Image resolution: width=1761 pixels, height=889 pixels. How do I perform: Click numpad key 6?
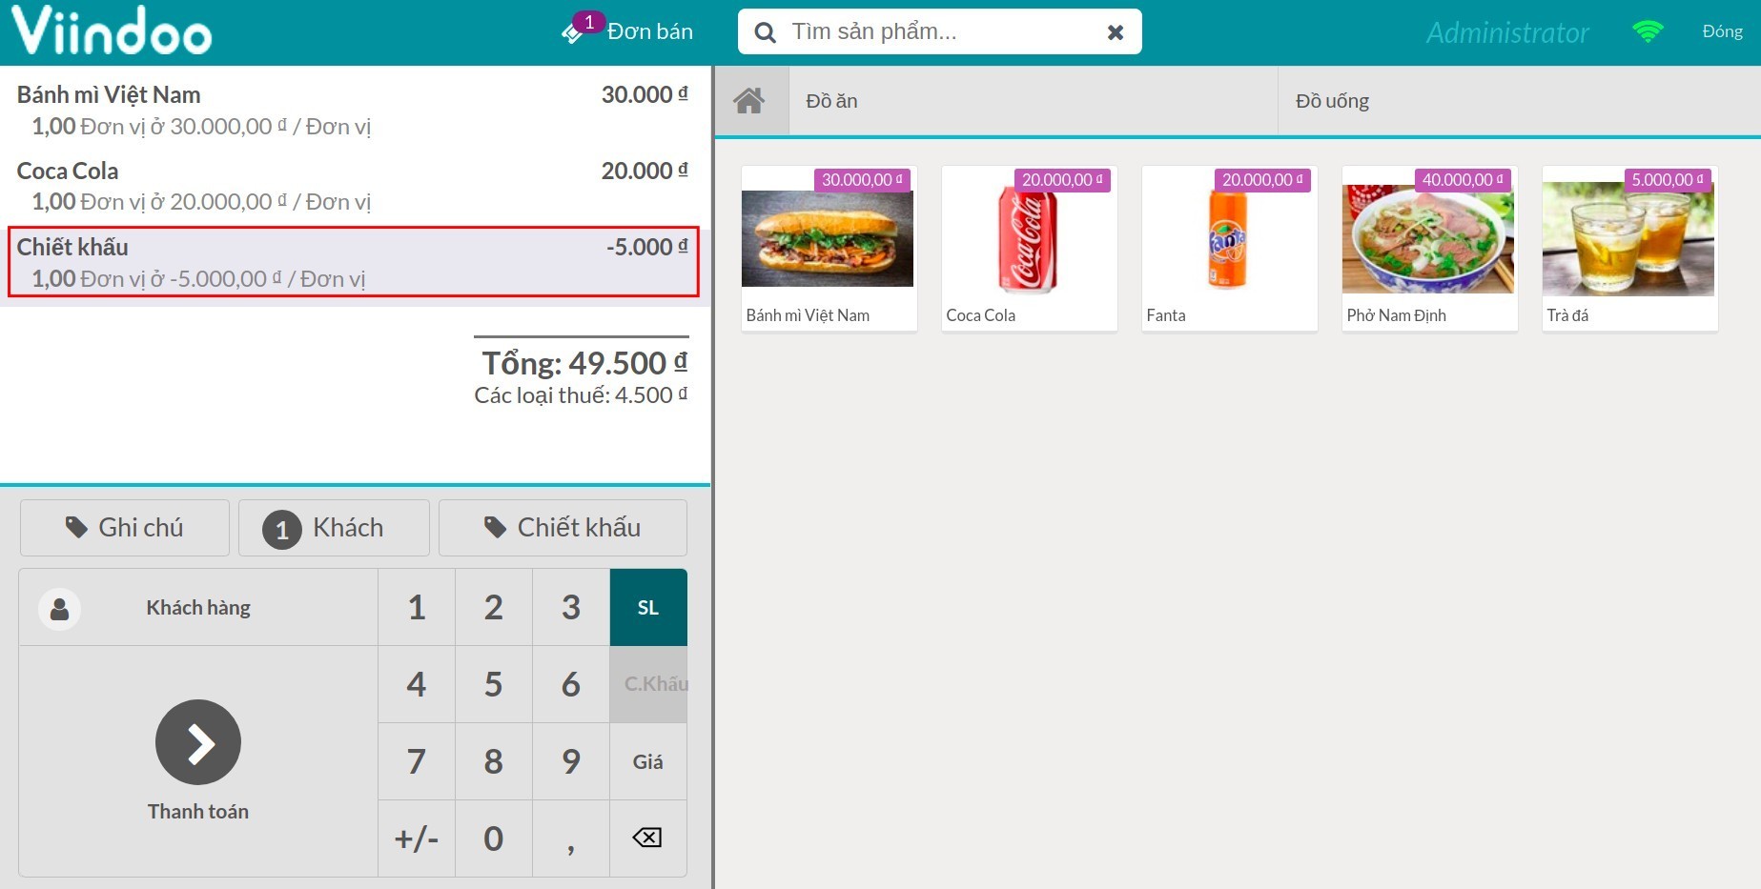coord(571,684)
